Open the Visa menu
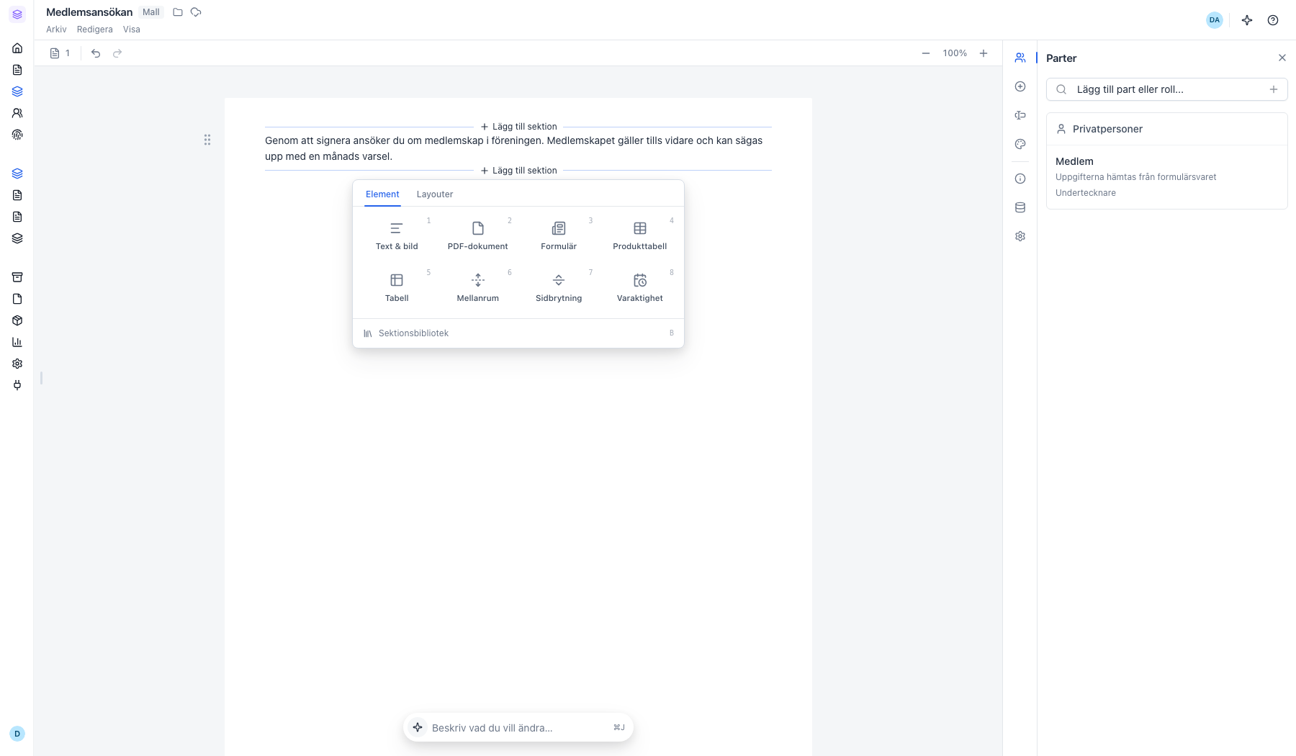 pyautogui.click(x=132, y=30)
